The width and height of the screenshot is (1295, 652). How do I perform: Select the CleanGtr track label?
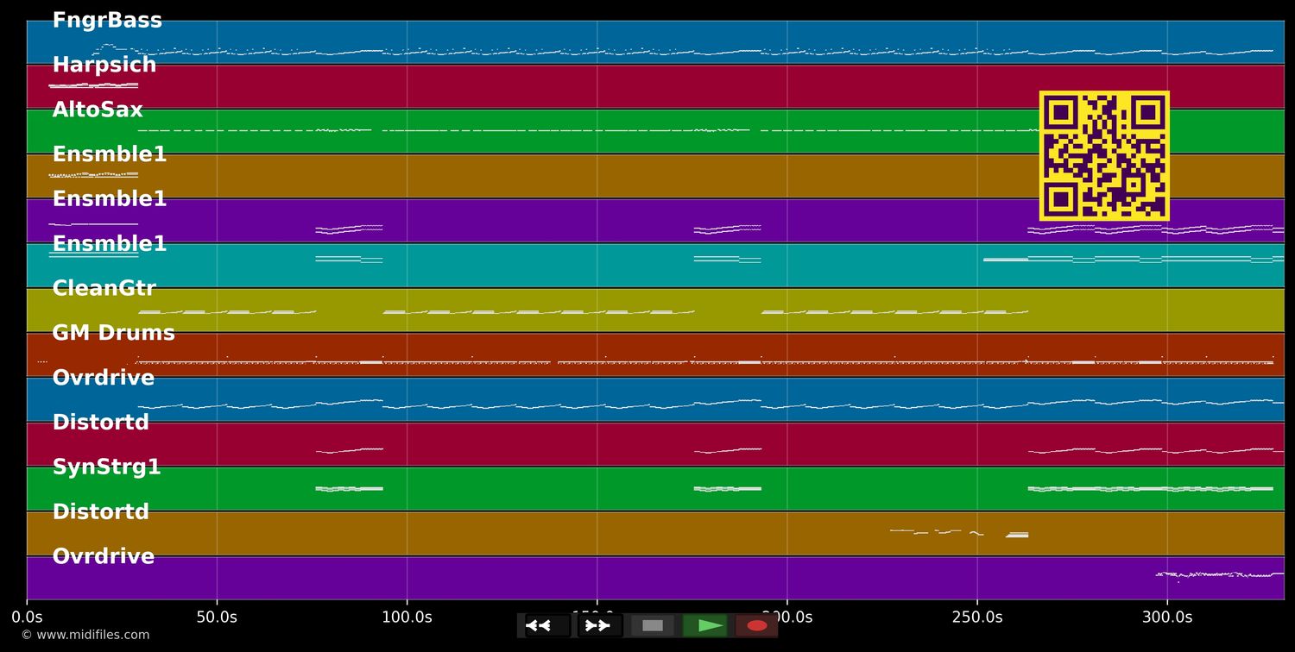[x=104, y=289]
